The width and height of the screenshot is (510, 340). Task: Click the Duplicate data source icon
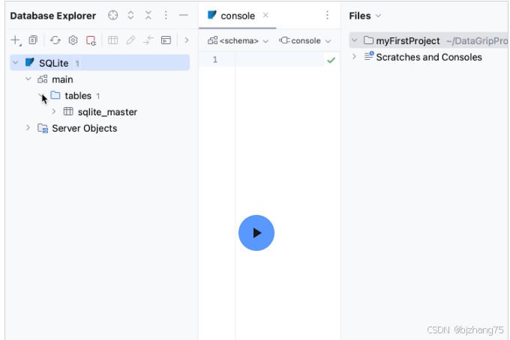tap(33, 40)
